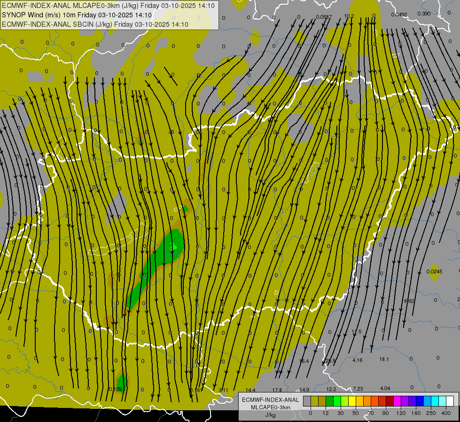Click the J/kg unit label in legend

pos(271,415)
